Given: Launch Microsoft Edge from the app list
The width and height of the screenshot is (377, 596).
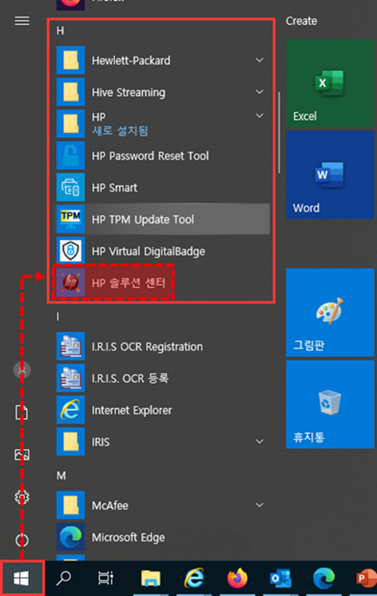Looking at the screenshot, I should (70, 537).
